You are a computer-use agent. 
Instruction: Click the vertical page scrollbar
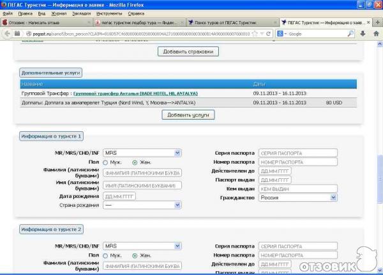[x=379, y=159]
